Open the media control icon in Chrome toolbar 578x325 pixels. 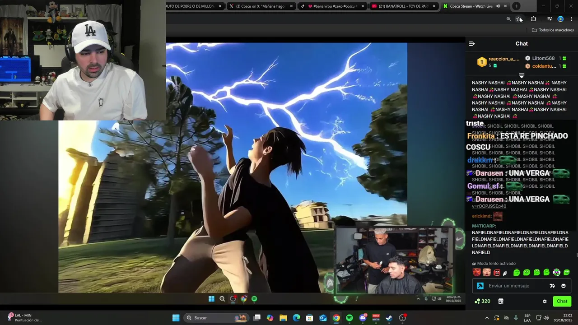pyautogui.click(x=550, y=19)
